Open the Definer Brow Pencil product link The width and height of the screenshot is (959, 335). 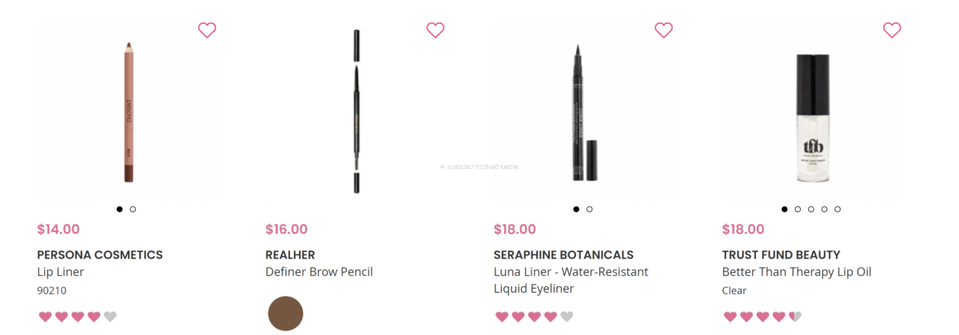tap(319, 272)
